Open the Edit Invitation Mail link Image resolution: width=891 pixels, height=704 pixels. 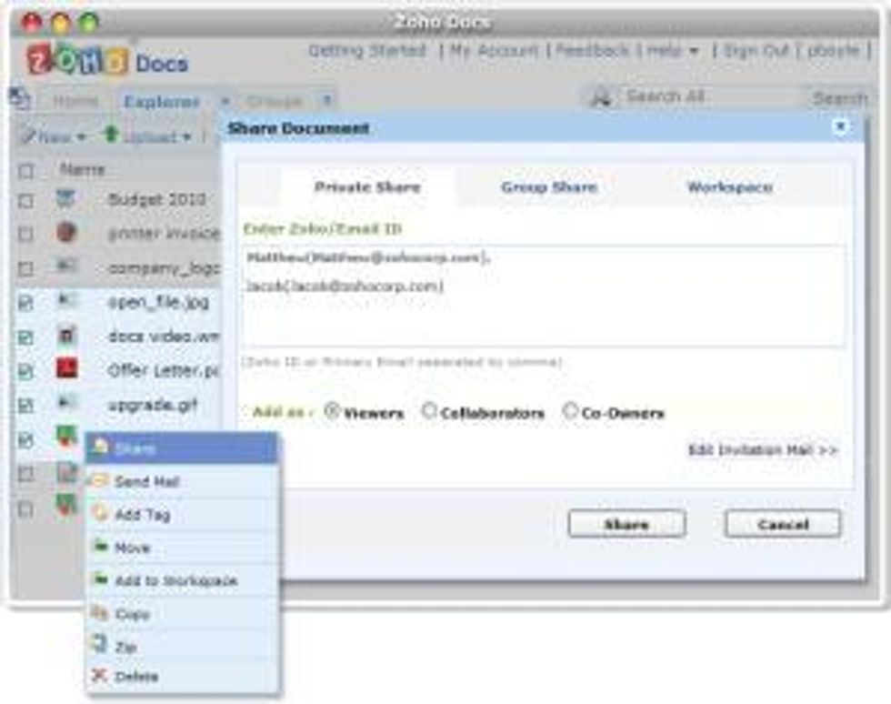click(762, 450)
